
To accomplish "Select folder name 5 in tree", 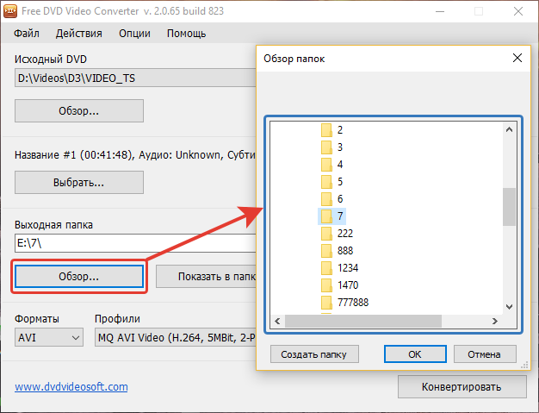I will (x=340, y=182).
